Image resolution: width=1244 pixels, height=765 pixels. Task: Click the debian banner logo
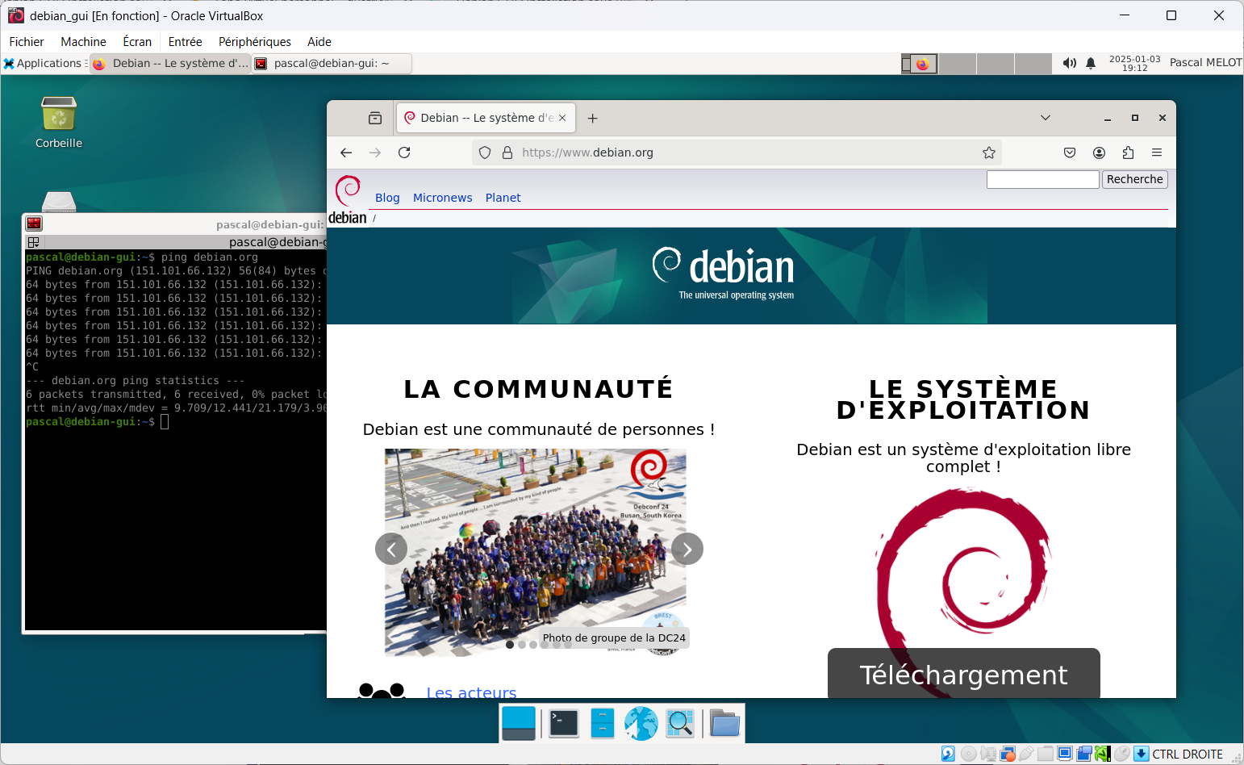[724, 274]
